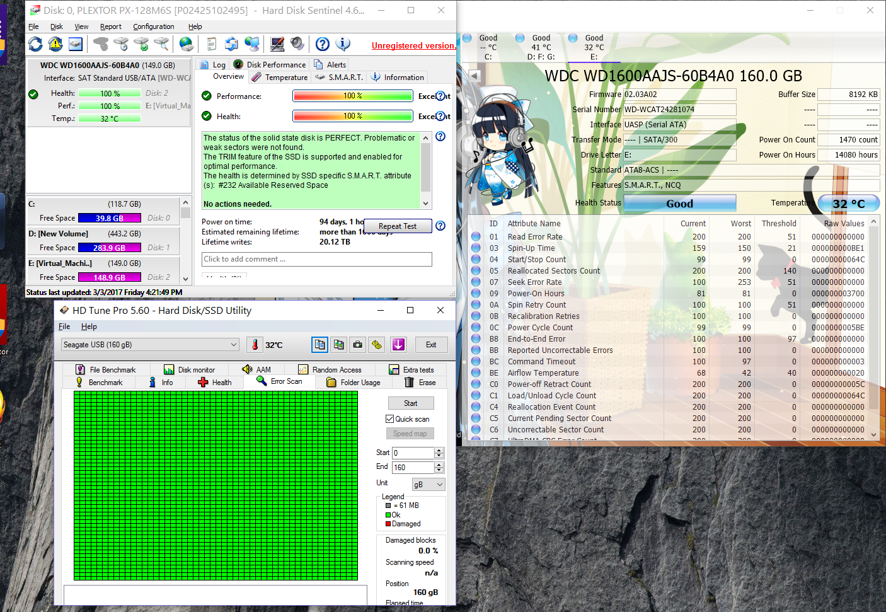Click the Start value input field

point(413,453)
